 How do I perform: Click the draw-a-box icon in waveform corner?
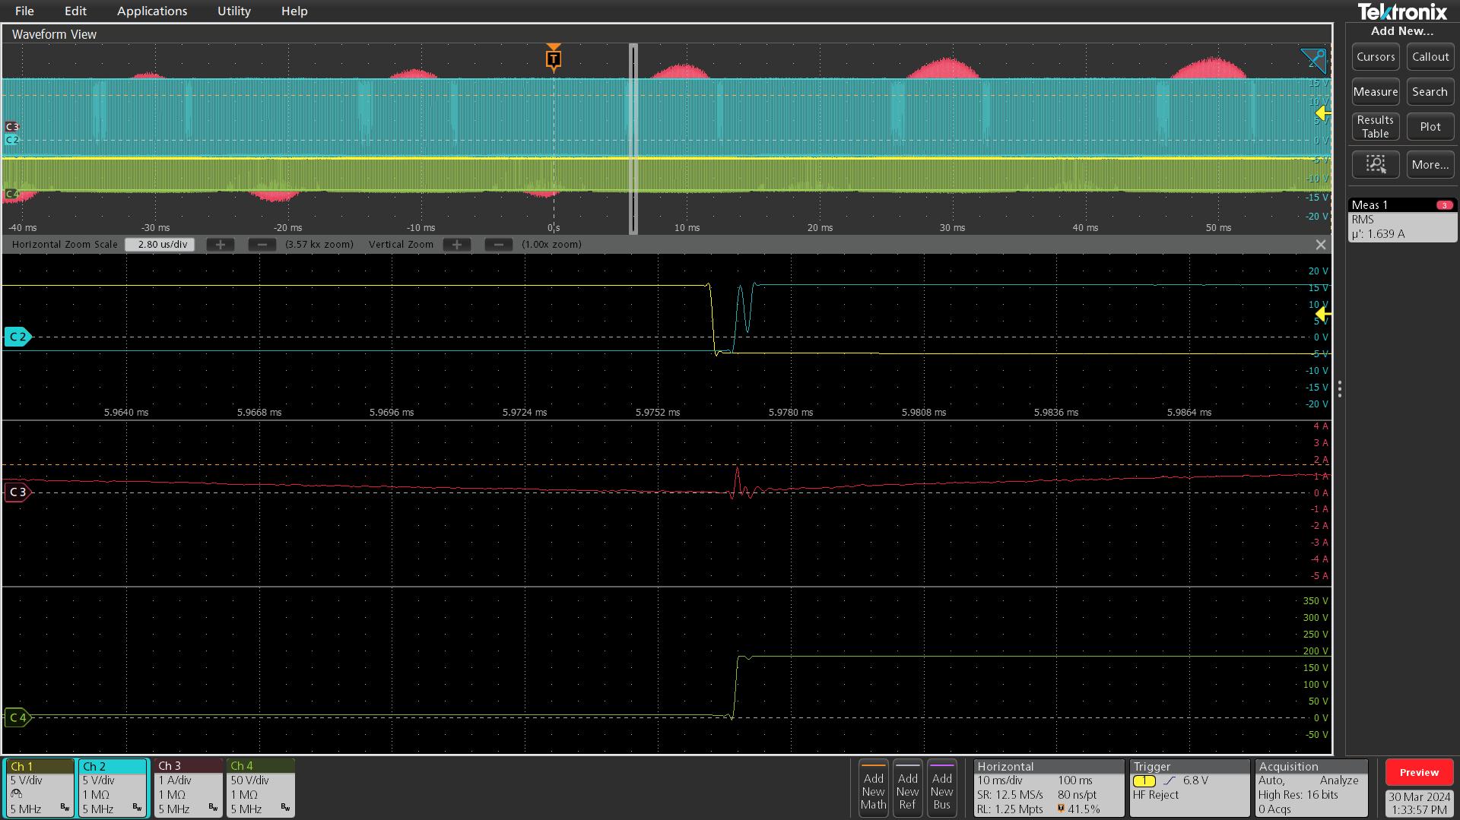point(1313,61)
